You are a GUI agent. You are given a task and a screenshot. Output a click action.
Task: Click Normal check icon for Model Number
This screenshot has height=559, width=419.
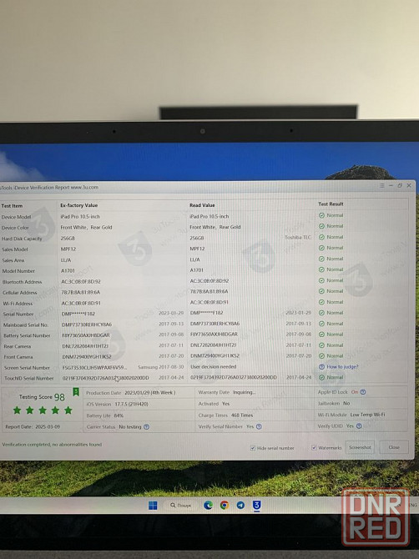(x=321, y=269)
